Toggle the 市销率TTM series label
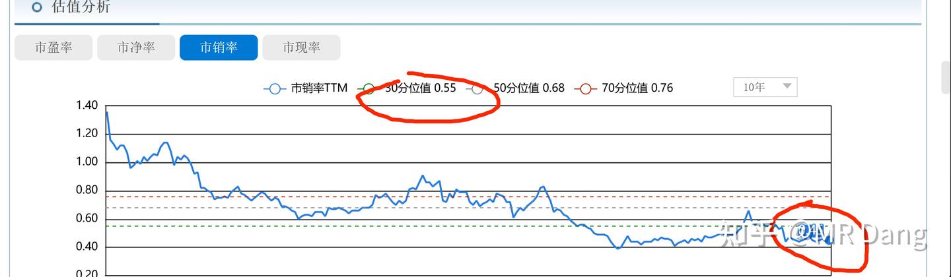This screenshot has height=277, width=951. pos(319,88)
